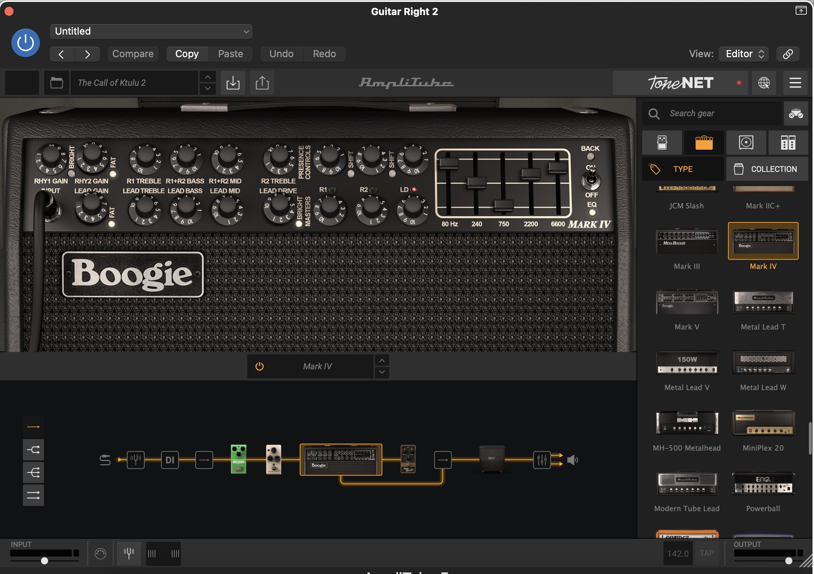
Task: Select the two-way split signal chain routing
Action: (33, 449)
